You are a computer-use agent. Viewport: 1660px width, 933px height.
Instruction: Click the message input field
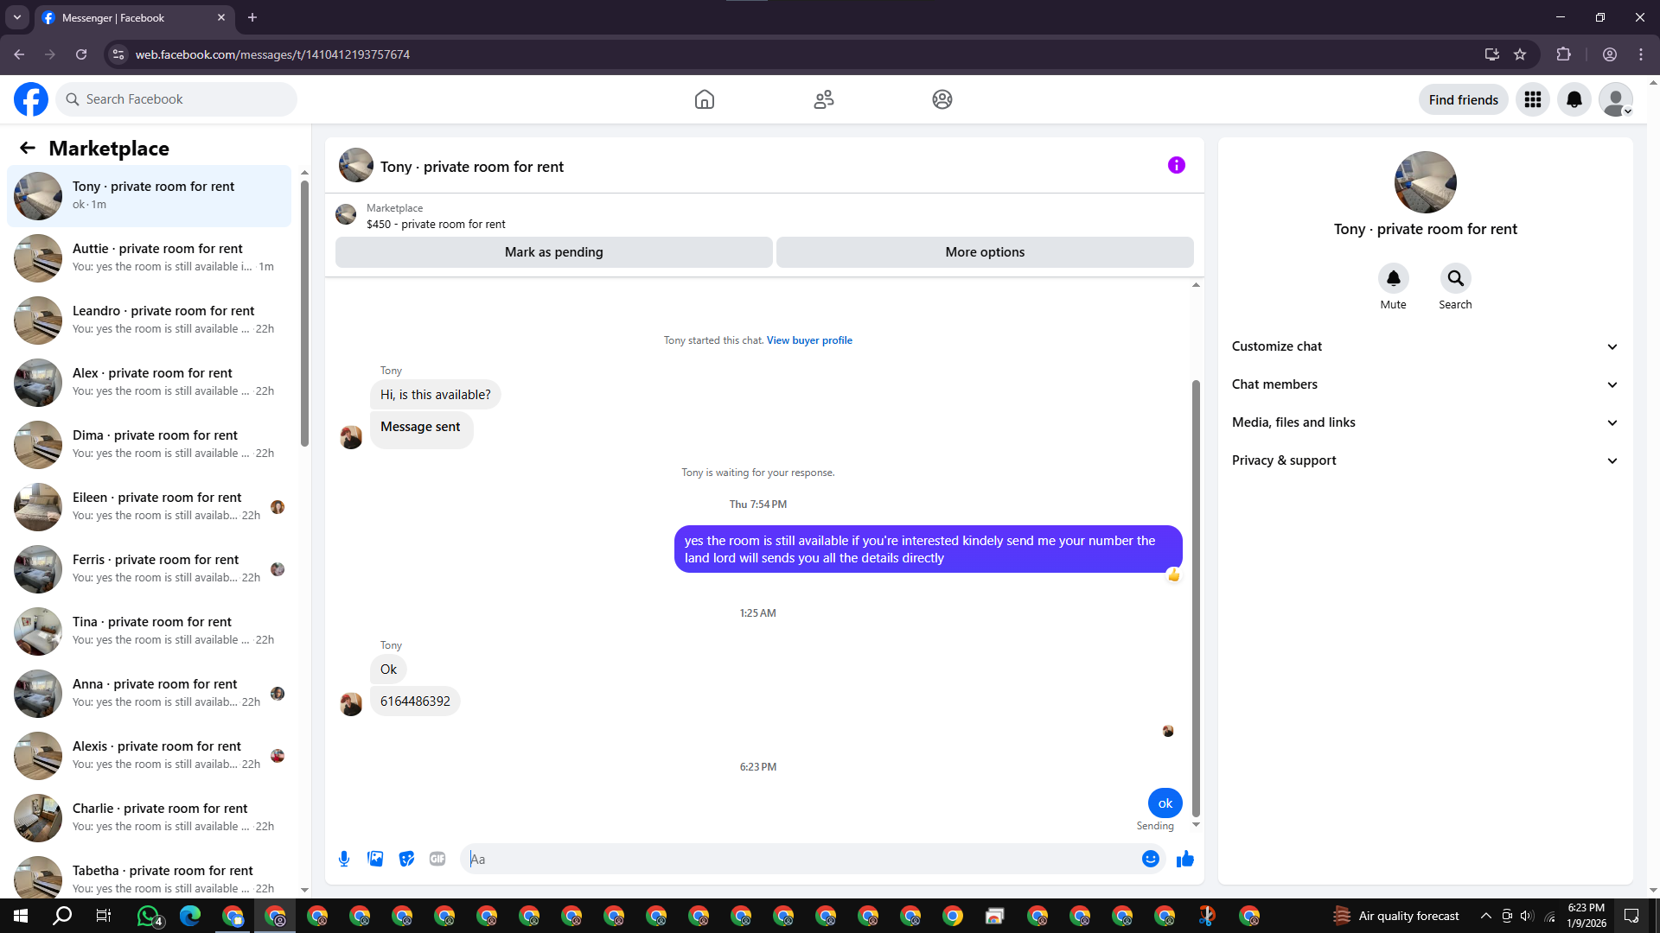coord(804,859)
